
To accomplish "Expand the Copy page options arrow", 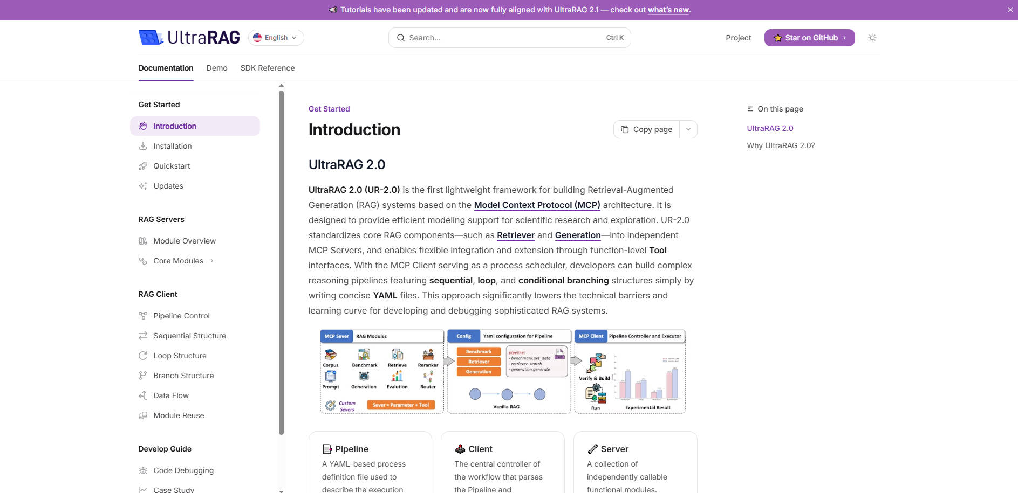I will [688, 129].
